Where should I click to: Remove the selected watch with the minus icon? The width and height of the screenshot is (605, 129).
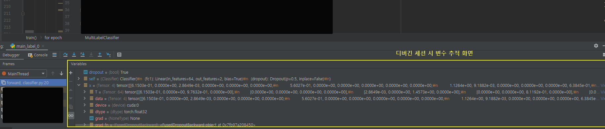pyautogui.click(x=71, y=81)
